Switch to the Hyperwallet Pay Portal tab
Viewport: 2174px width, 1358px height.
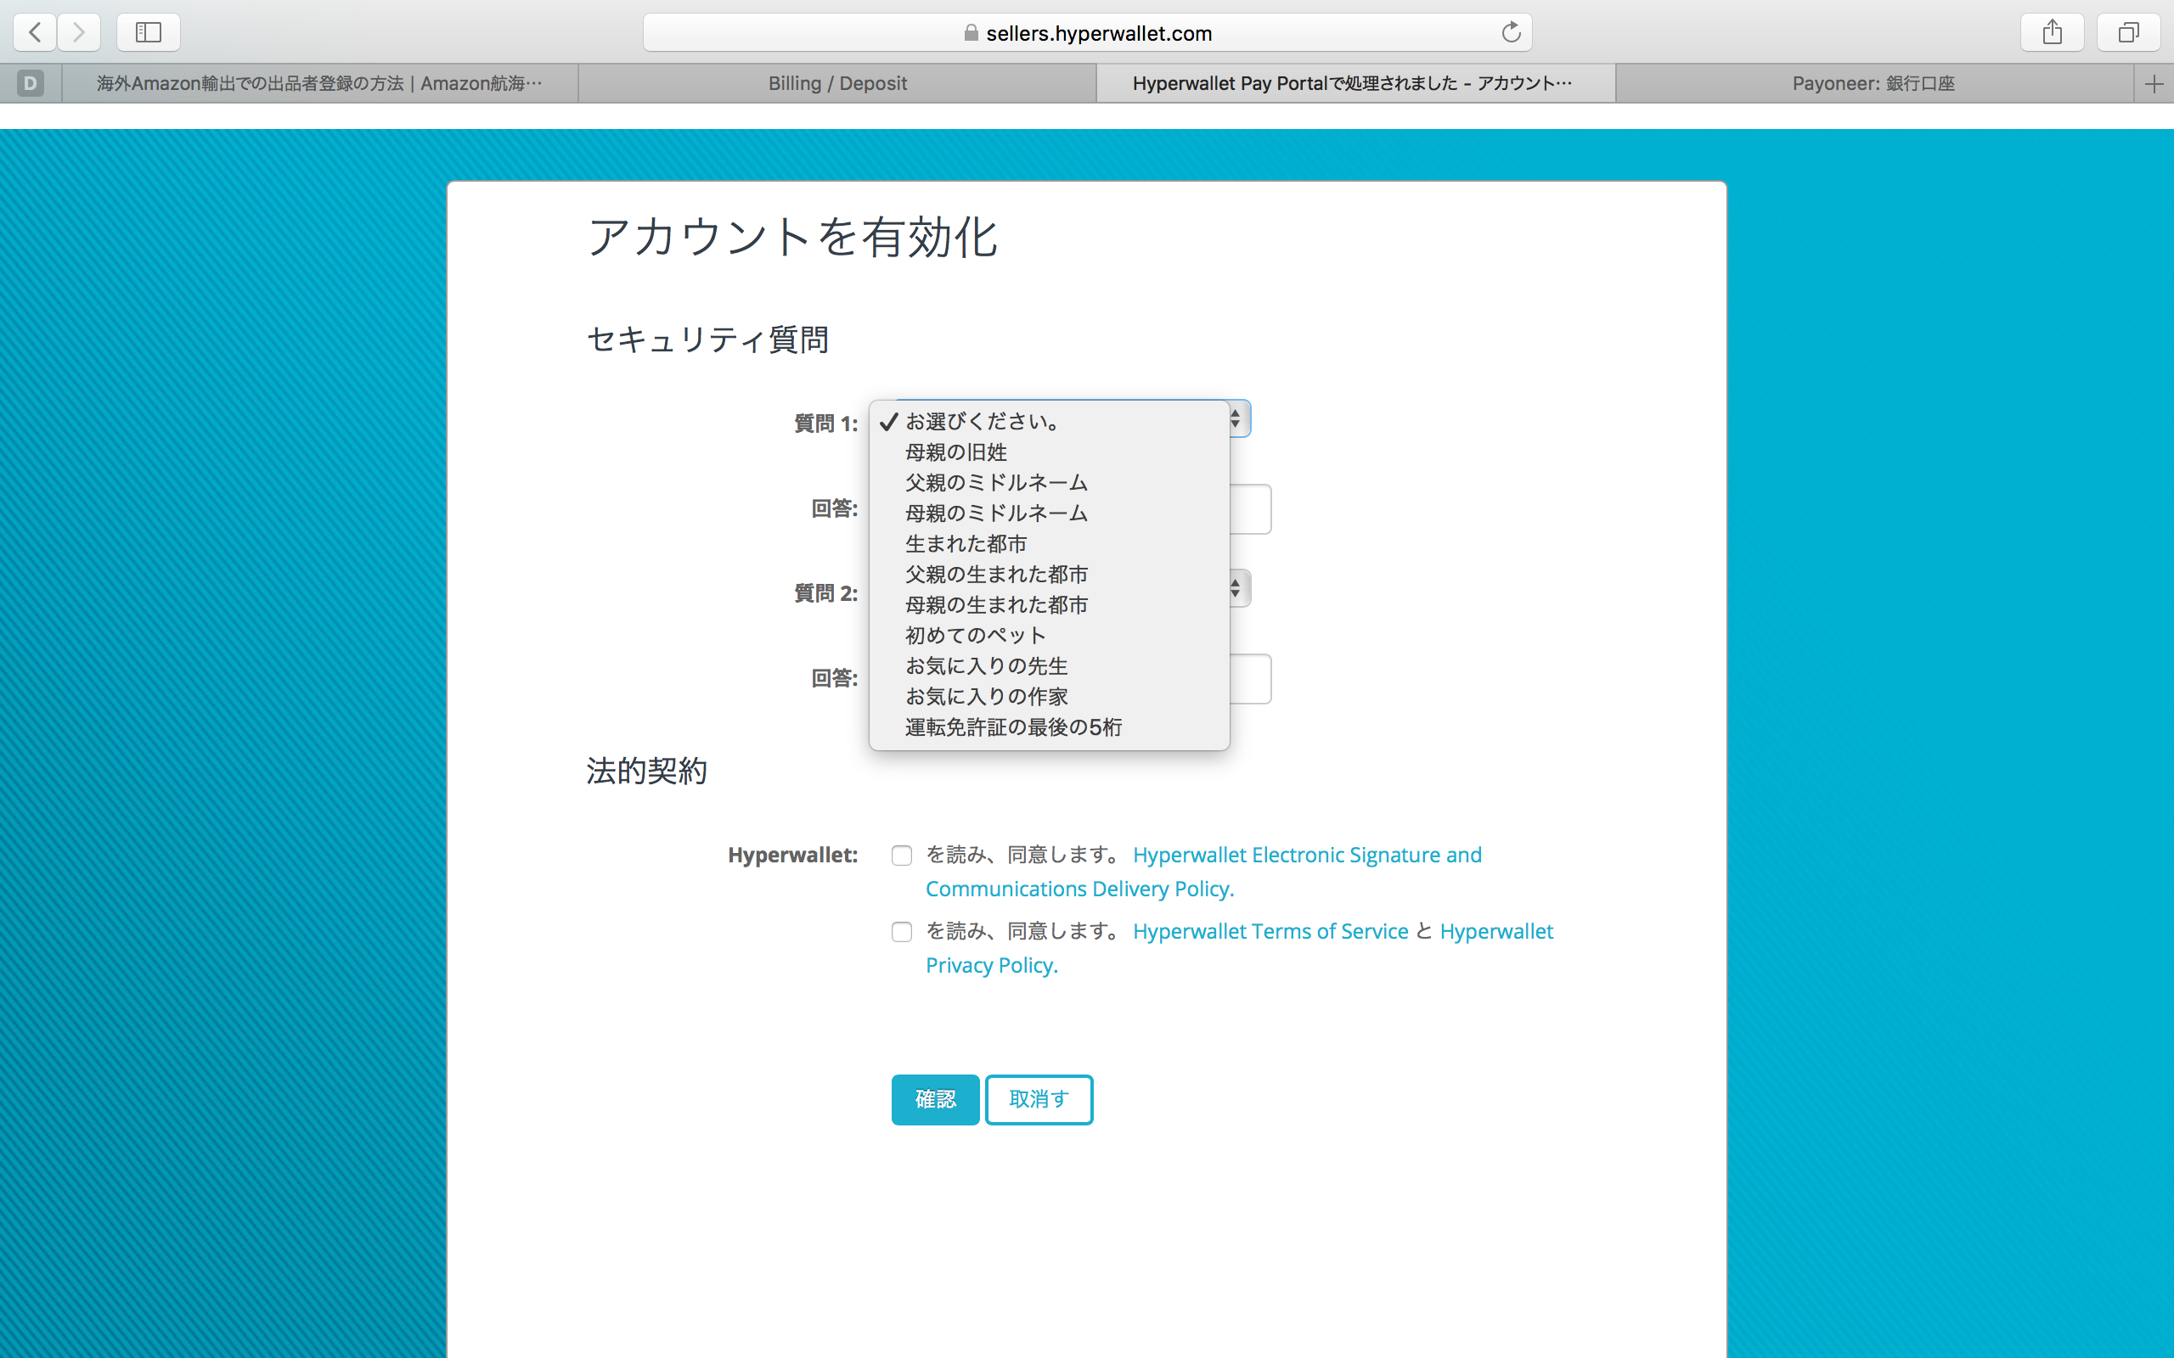(1355, 83)
